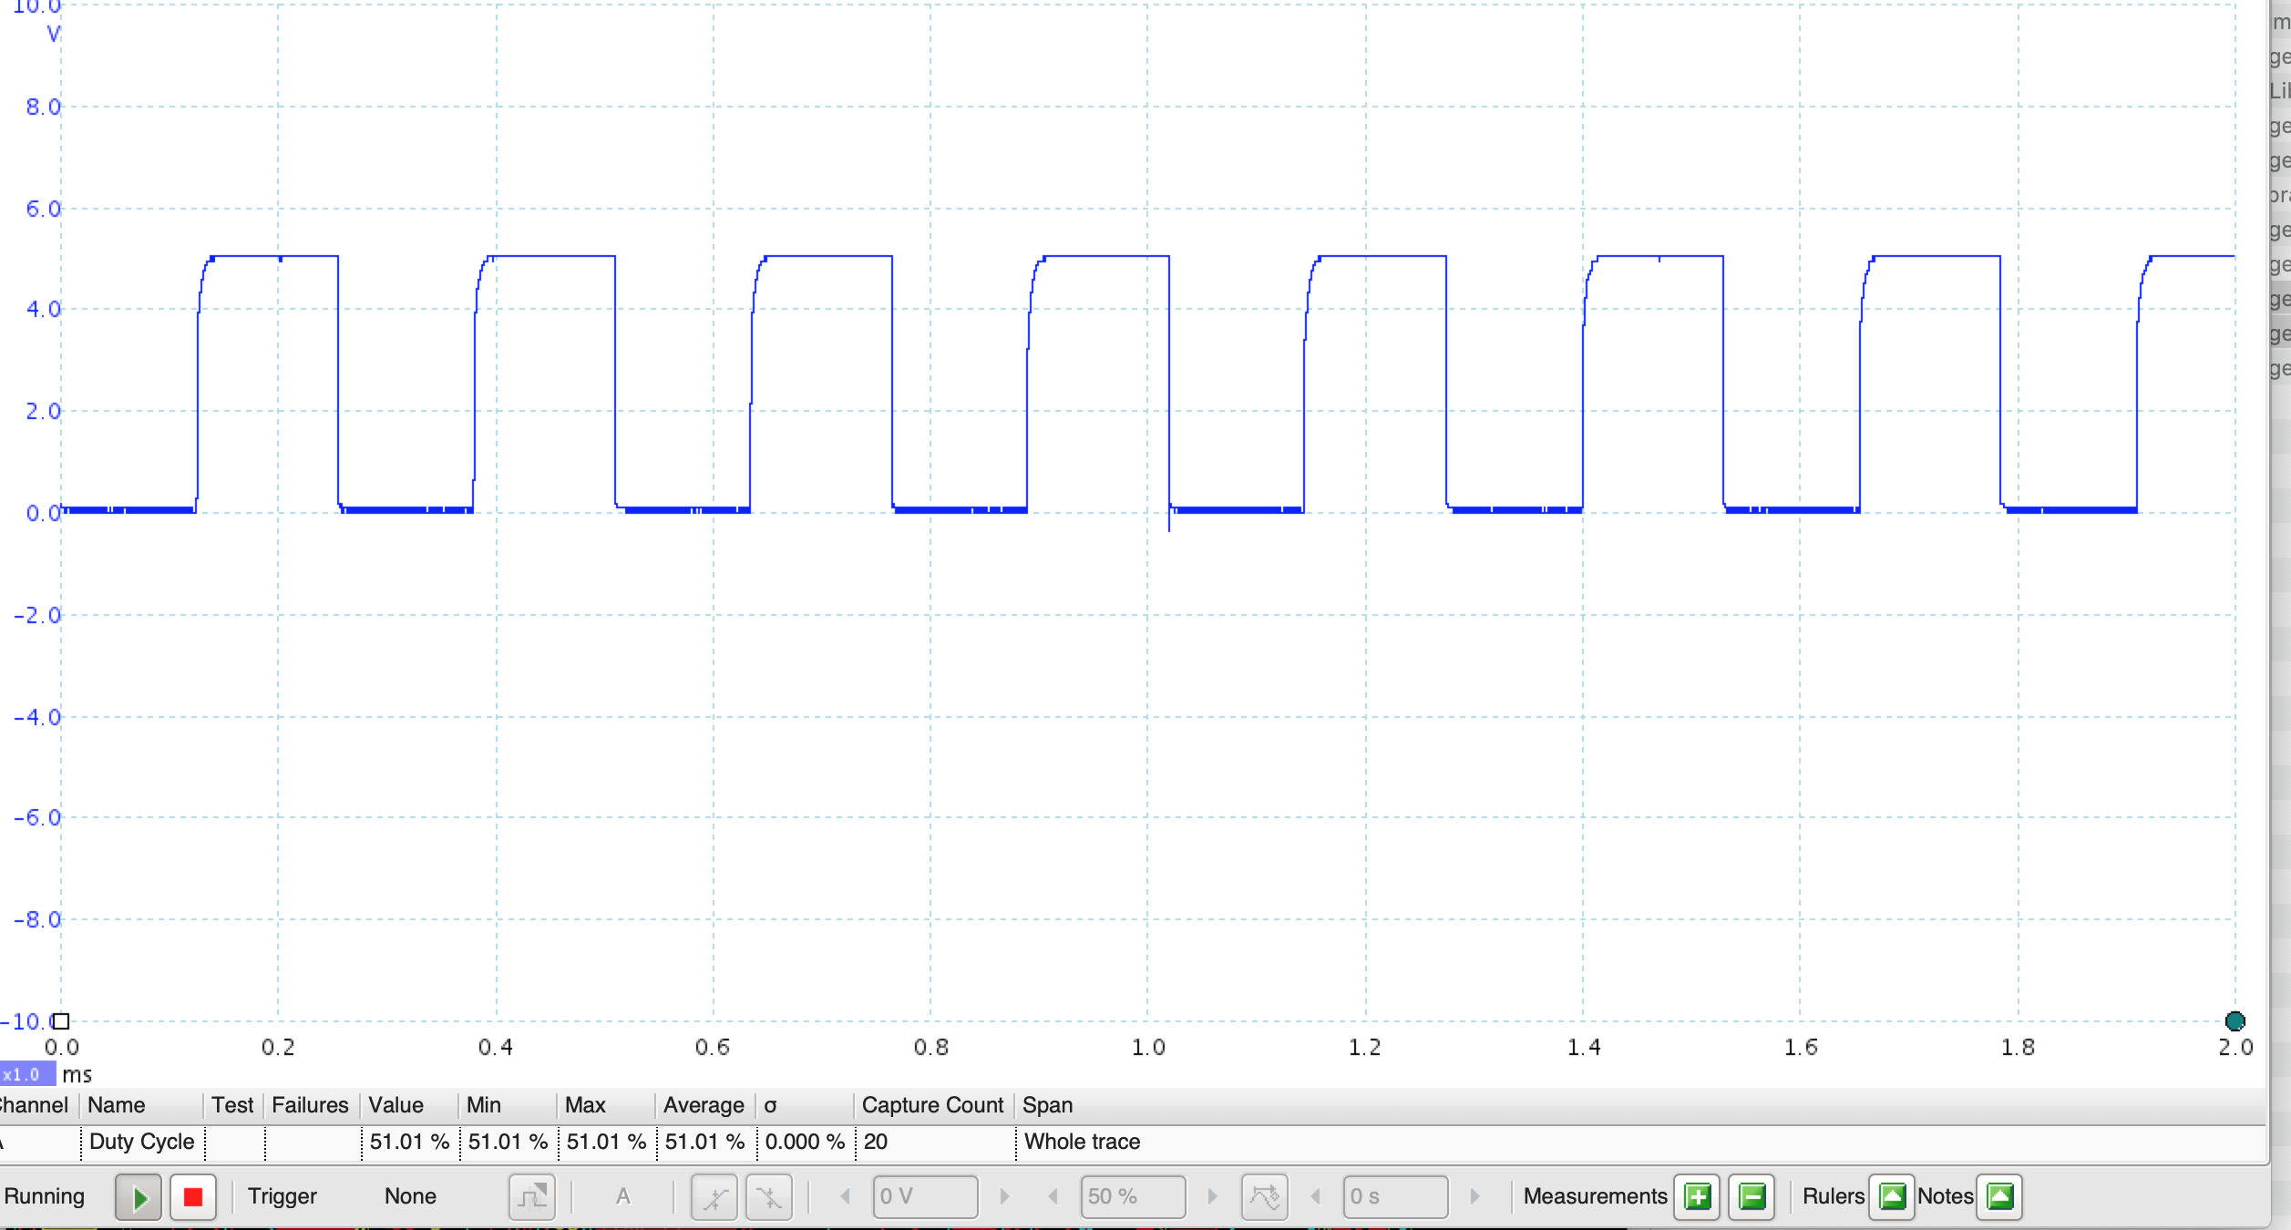
Task: Add a measurement with plus icon
Action: point(1697,1196)
